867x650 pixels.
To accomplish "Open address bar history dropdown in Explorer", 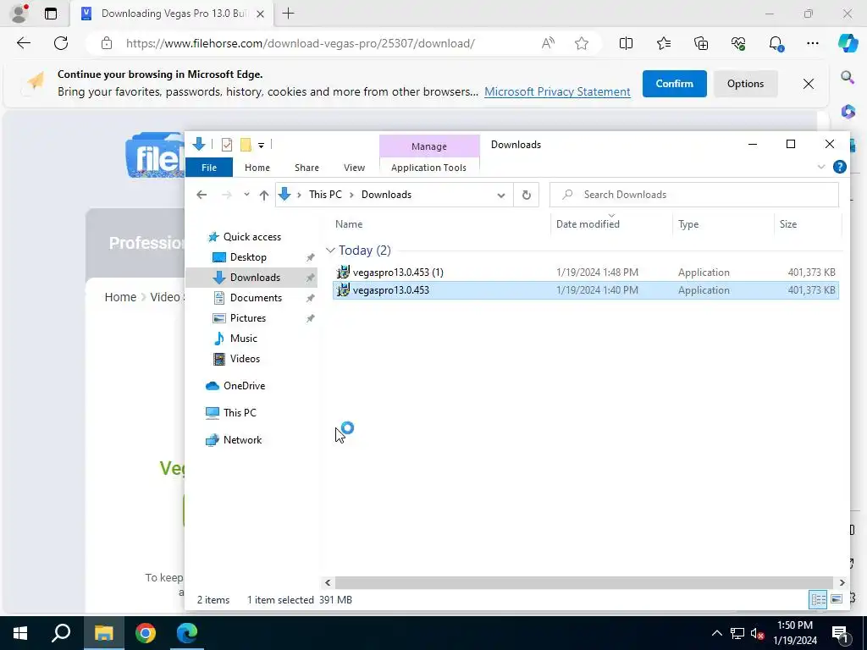I will point(501,196).
